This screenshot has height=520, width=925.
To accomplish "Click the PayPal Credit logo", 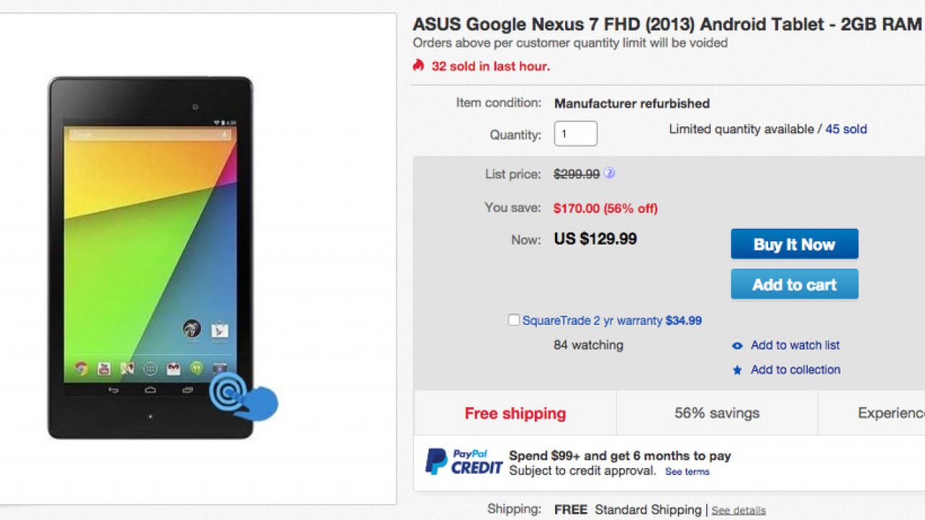I will [x=463, y=462].
